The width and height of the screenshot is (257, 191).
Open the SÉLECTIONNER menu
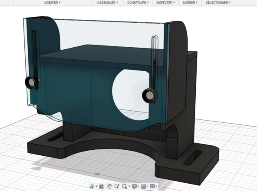[218, 2]
